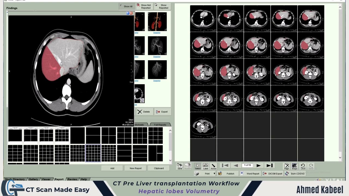Select the lone film image in the fifth row
Viewport: 349px width, 196px height.
[x=203, y=125]
